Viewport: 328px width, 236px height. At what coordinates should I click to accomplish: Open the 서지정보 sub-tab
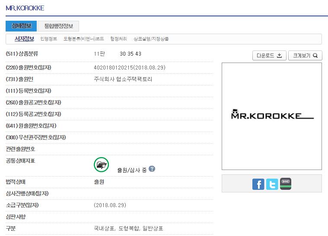point(24,39)
